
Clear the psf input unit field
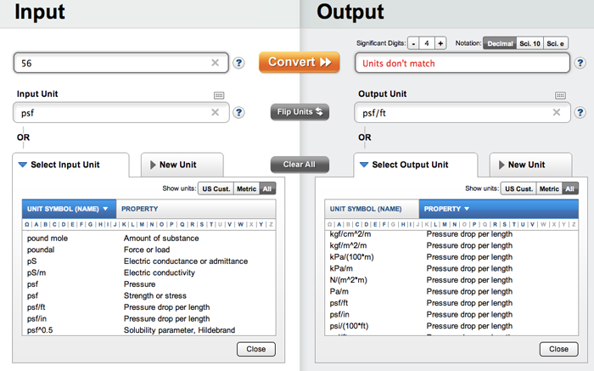pos(216,112)
